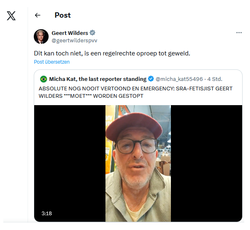Click Micha Kat's Brazil flag avatar
Image resolution: width=250 pixels, height=230 pixels.
point(43,79)
